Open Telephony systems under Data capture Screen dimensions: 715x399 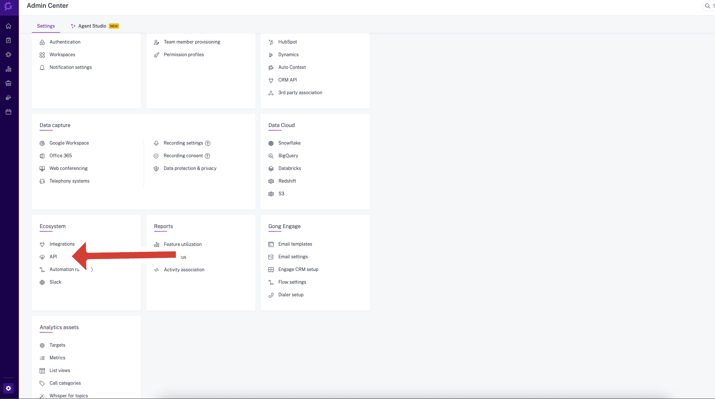pyautogui.click(x=69, y=181)
